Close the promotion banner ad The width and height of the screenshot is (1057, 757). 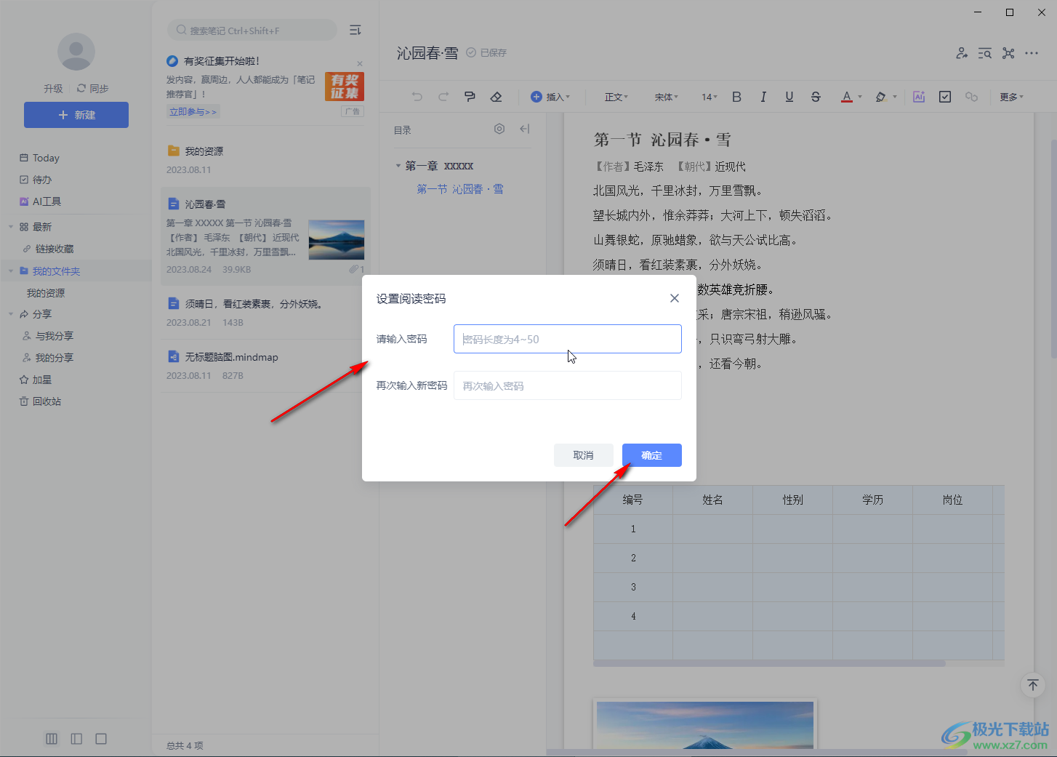(x=360, y=64)
